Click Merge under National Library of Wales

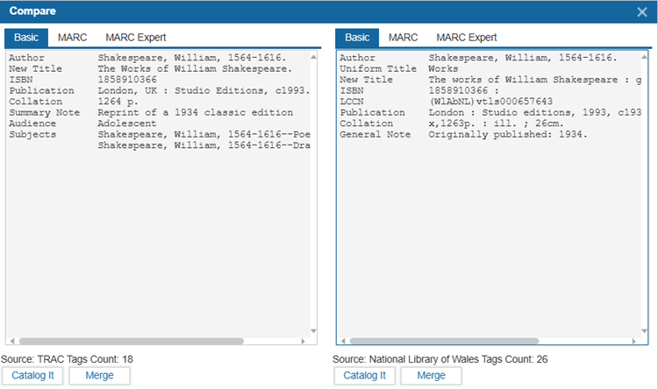pyautogui.click(x=431, y=376)
